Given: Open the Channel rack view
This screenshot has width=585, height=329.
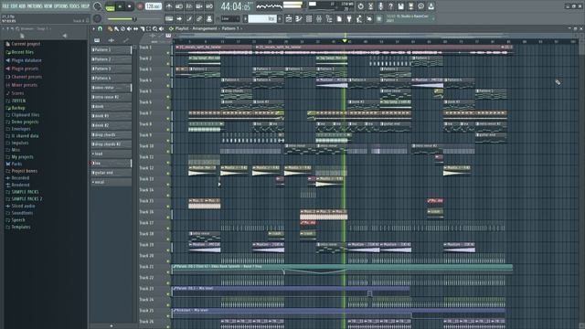Looking at the screenshot, I should [x=309, y=18].
